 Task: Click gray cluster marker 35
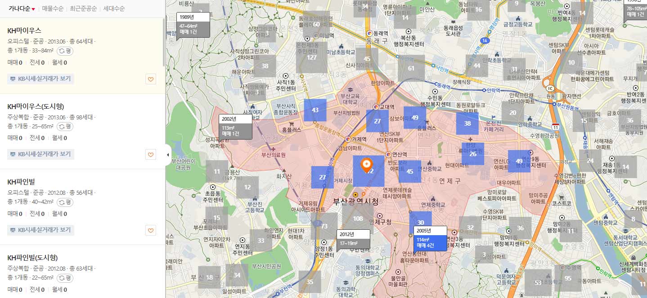310,281
